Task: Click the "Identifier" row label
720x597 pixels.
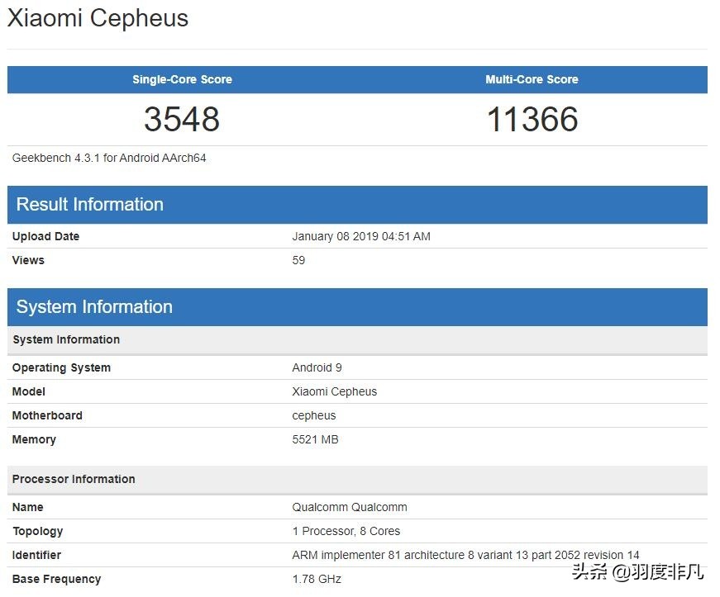Action: click(36, 555)
